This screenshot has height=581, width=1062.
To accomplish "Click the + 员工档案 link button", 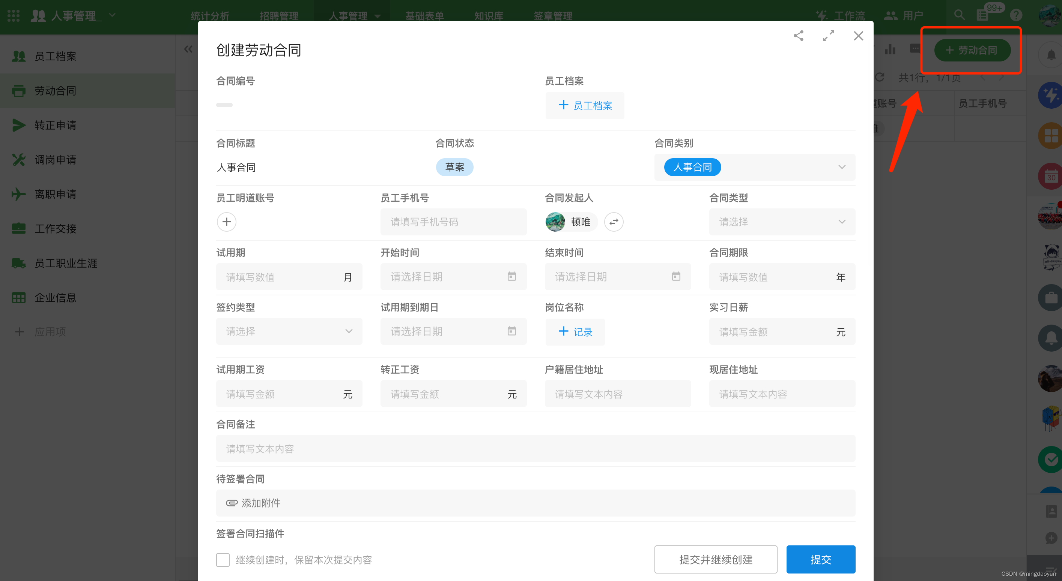I will [x=585, y=106].
